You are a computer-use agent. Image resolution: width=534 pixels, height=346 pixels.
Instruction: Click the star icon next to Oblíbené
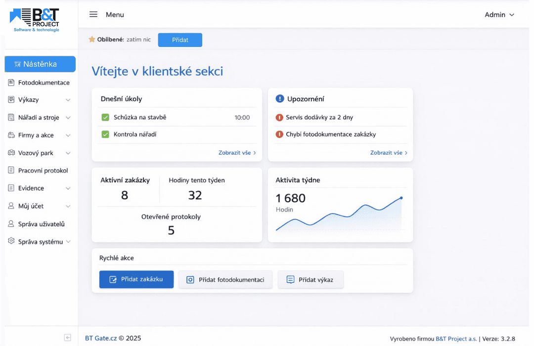pos(92,40)
